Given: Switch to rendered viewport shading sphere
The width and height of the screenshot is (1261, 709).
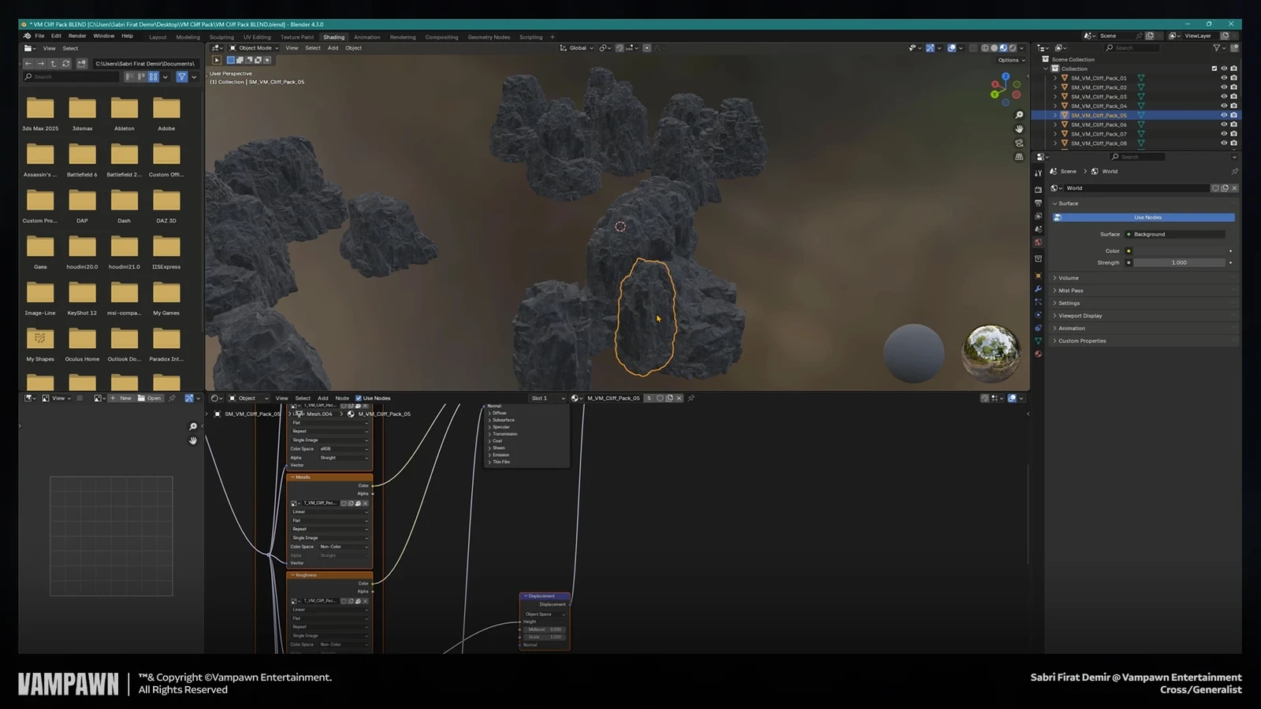Looking at the screenshot, I should [1013, 48].
